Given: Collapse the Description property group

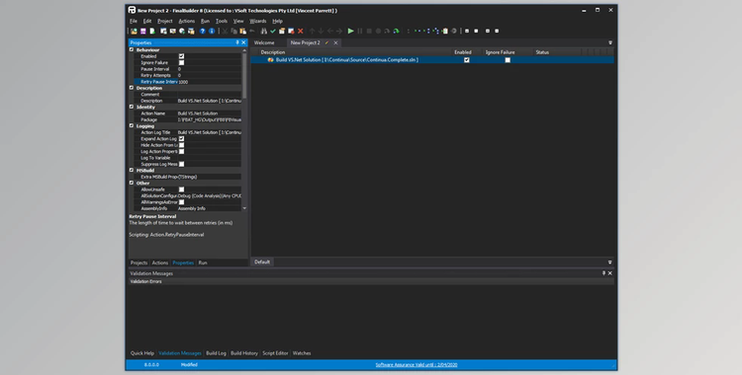Looking at the screenshot, I should click(x=132, y=88).
